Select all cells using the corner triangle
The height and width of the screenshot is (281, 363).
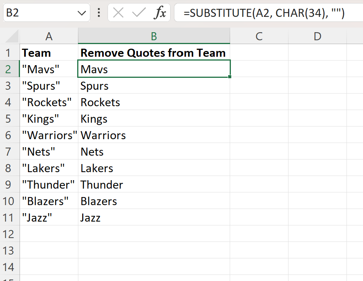pyautogui.click(x=12, y=36)
